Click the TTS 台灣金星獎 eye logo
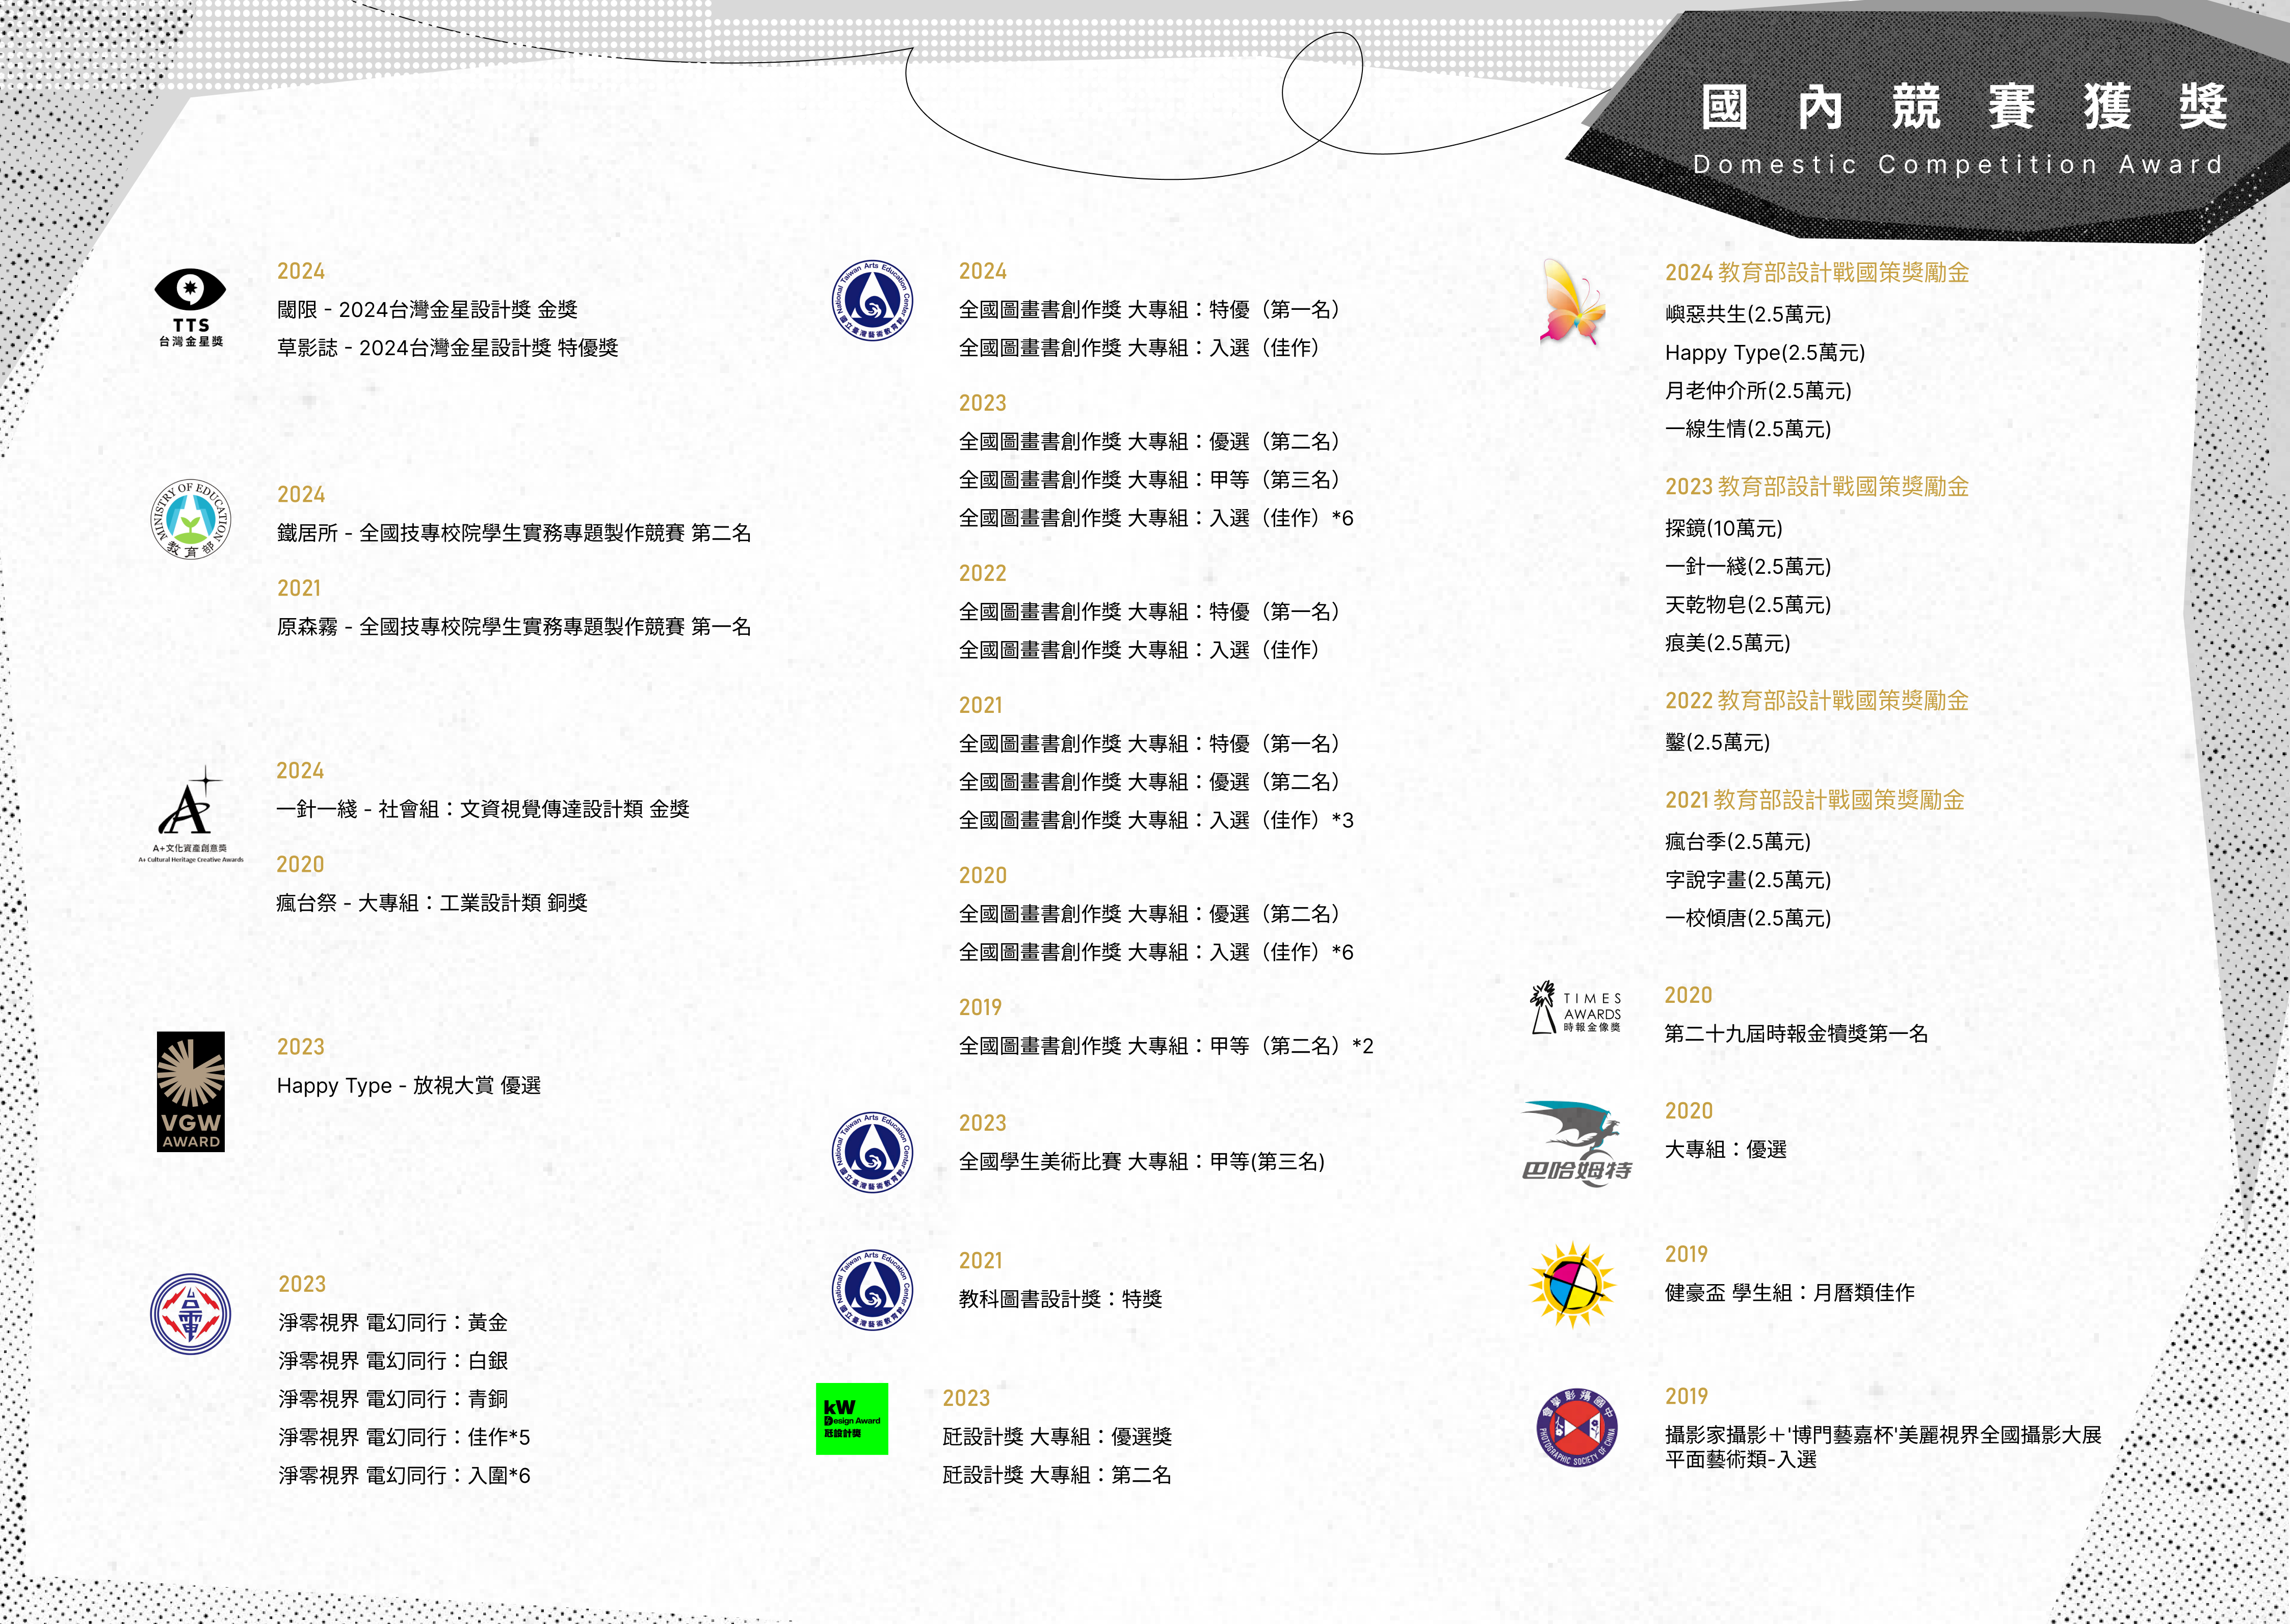2290x1624 pixels. (190, 308)
